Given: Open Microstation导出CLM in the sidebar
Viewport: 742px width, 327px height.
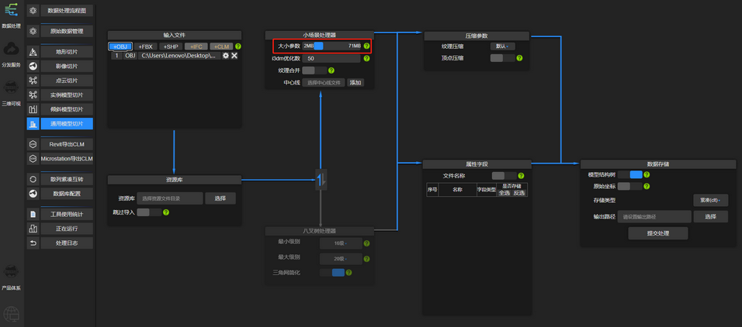Looking at the screenshot, I should [x=66, y=159].
